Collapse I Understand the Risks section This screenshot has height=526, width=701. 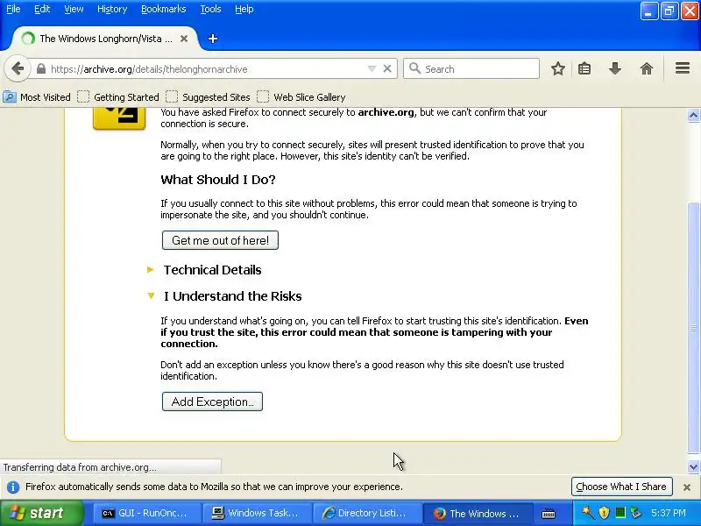pyautogui.click(x=225, y=296)
